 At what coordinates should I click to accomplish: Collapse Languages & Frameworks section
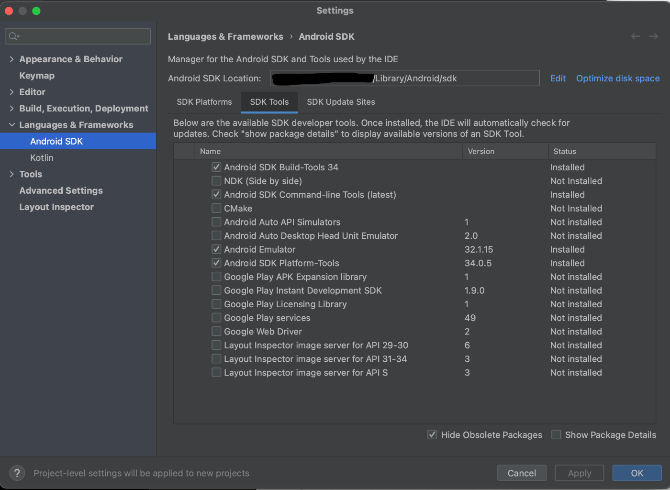coord(11,125)
